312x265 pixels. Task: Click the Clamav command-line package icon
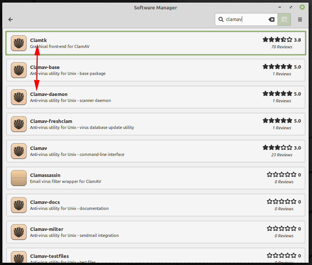pos(19,151)
